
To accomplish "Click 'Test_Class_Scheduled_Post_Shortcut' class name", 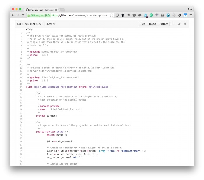I will [55, 87].
